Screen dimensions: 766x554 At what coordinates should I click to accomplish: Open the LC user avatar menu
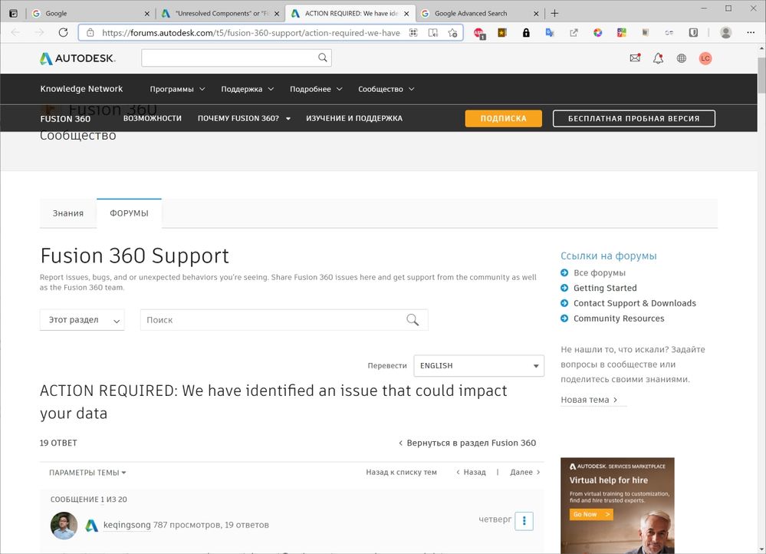point(705,58)
